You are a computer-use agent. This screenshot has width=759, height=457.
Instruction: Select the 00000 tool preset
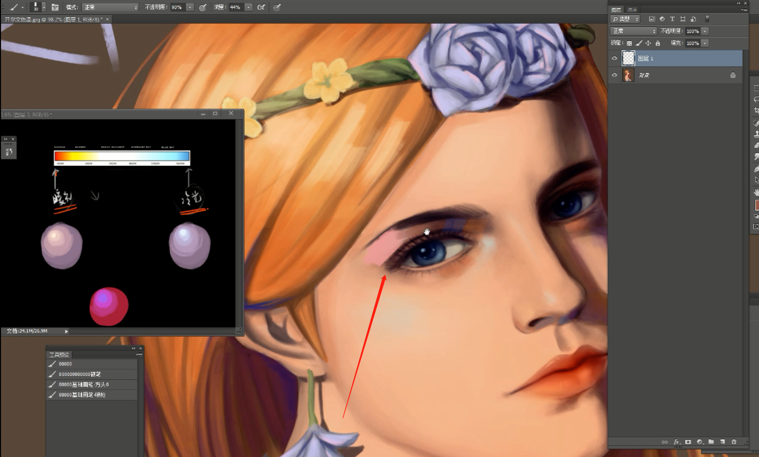65,364
